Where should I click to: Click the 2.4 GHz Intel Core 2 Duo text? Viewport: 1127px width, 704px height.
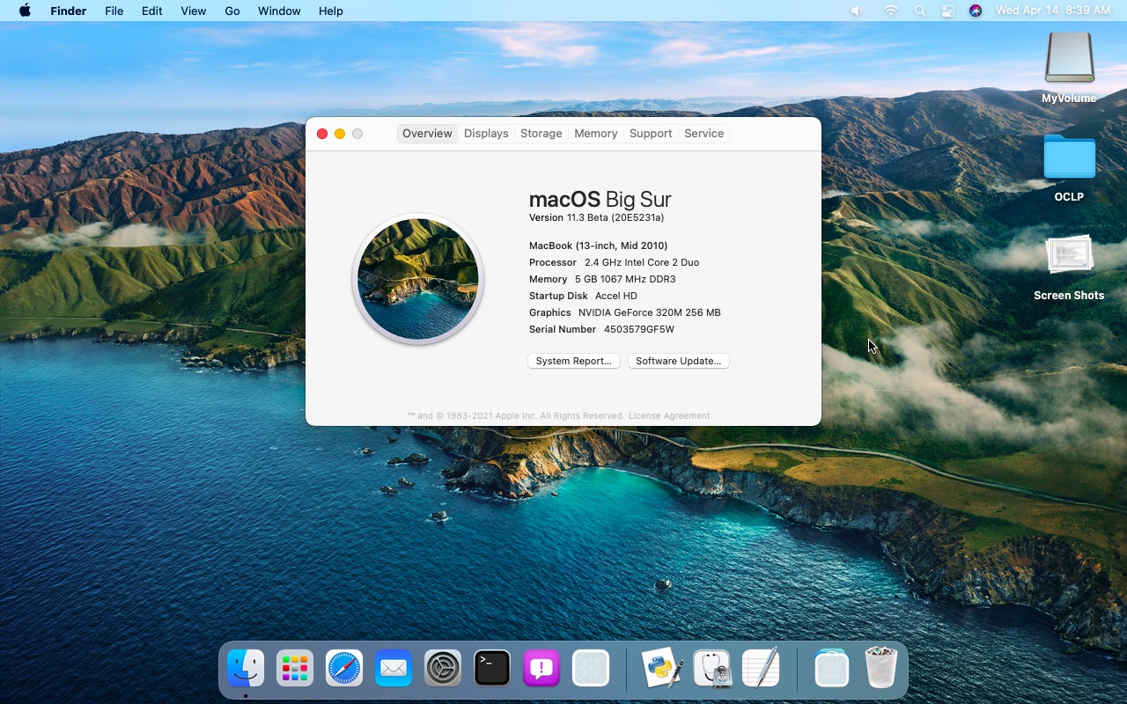click(642, 262)
